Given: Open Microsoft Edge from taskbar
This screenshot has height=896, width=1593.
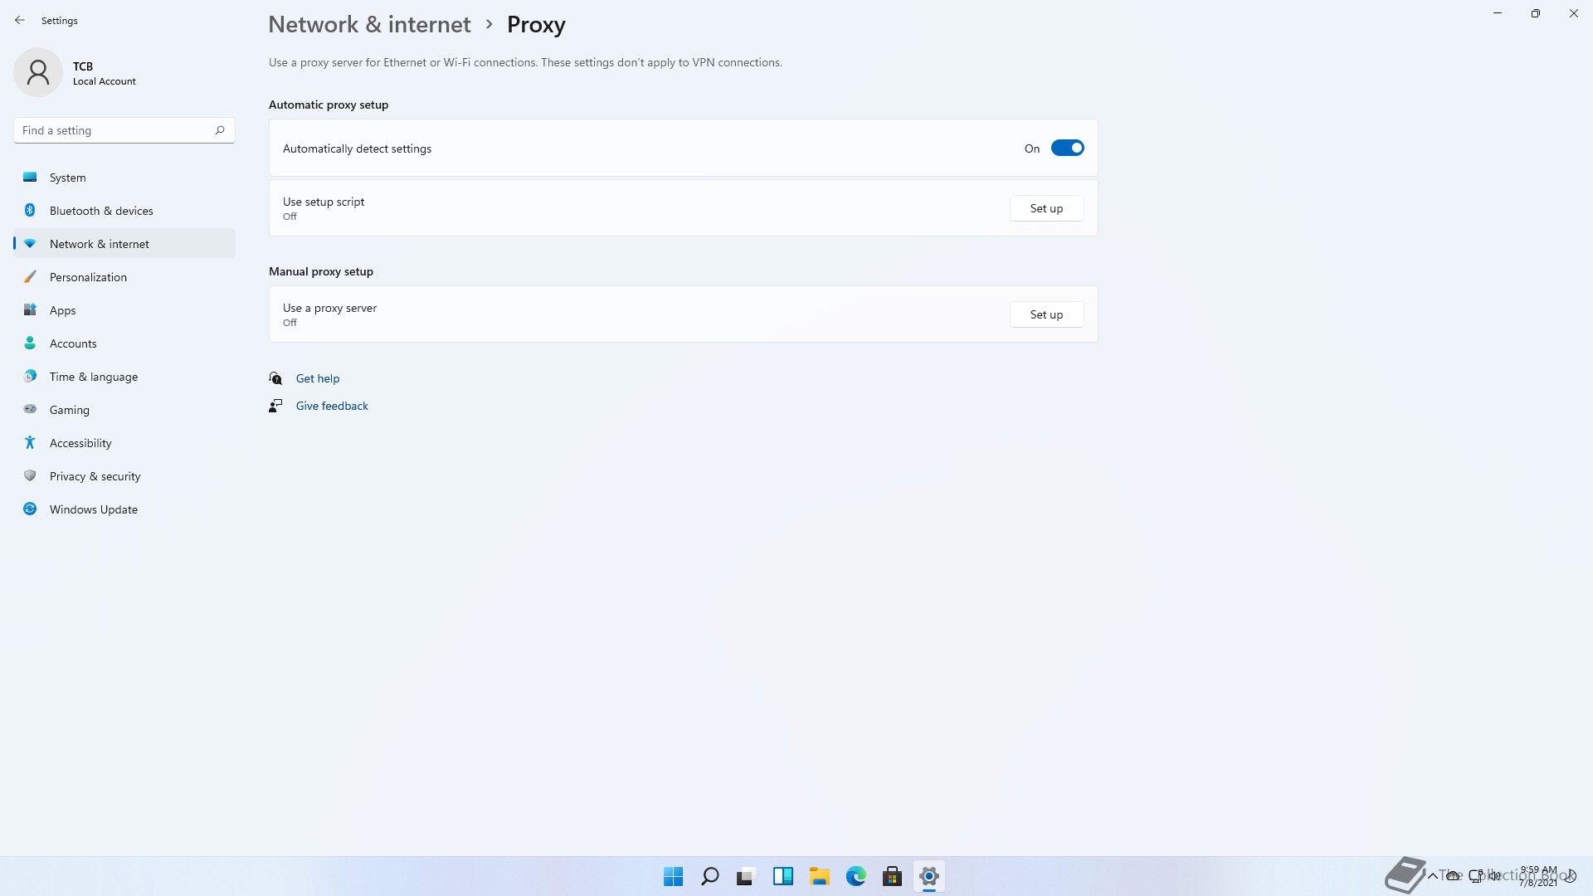Looking at the screenshot, I should [x=855, y=876].
